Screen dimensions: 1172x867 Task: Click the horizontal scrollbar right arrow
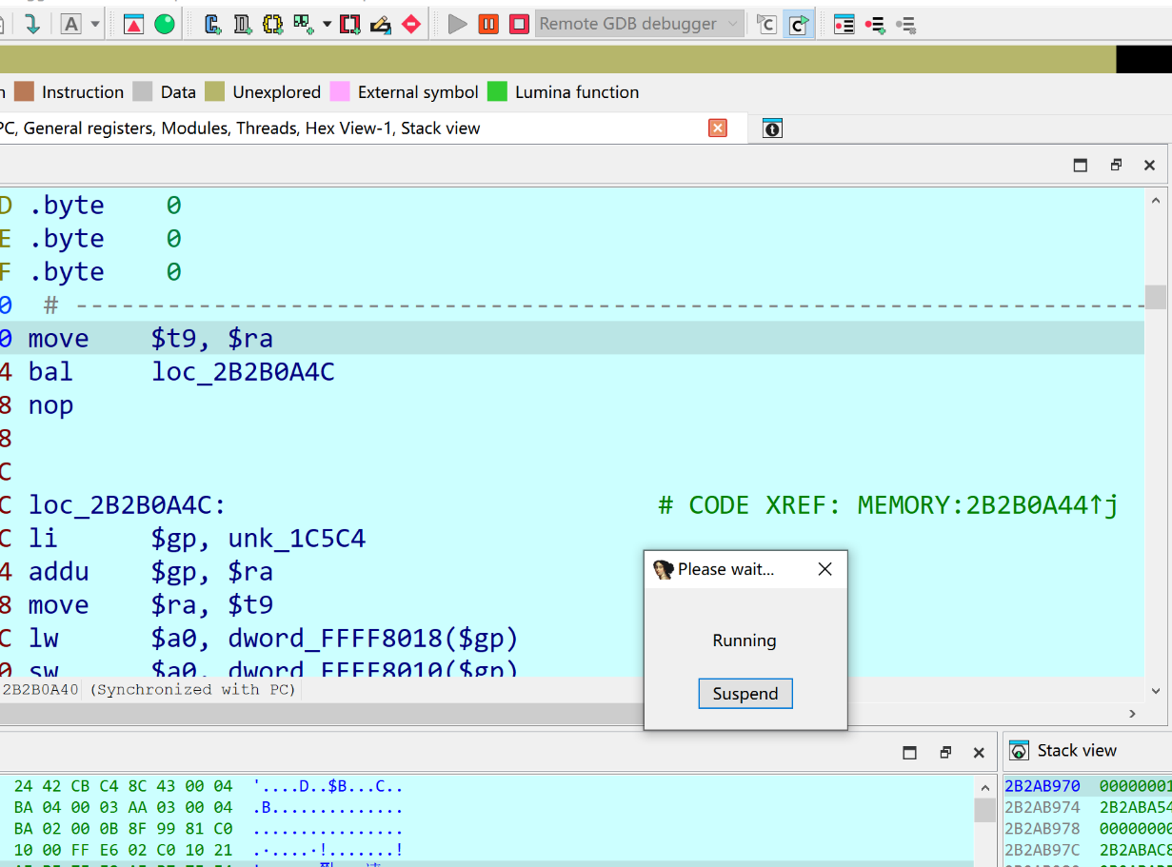tap(1132, 713)
